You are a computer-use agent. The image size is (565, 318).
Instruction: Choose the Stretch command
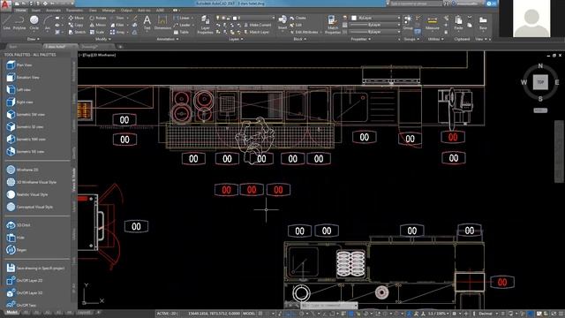coord(77,32)
